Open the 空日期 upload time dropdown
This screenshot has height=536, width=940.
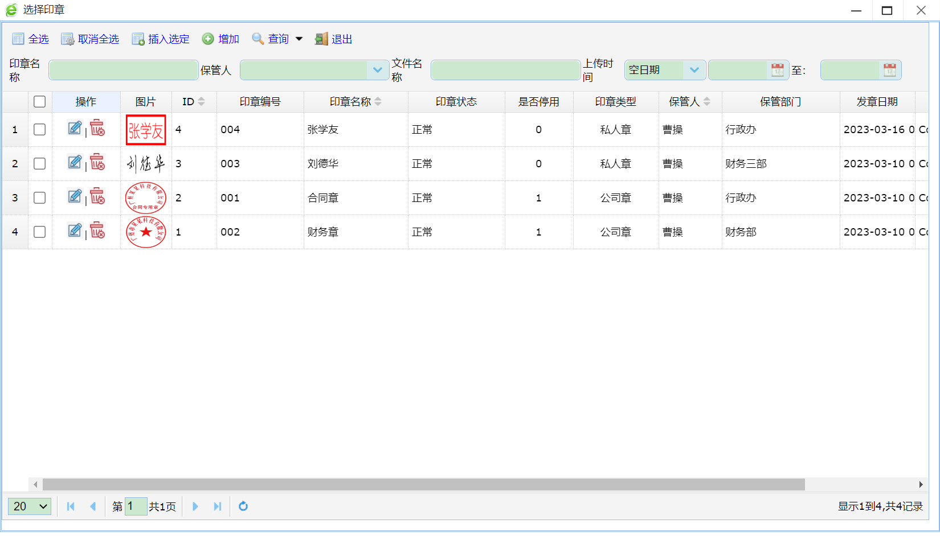pos(694,70)
